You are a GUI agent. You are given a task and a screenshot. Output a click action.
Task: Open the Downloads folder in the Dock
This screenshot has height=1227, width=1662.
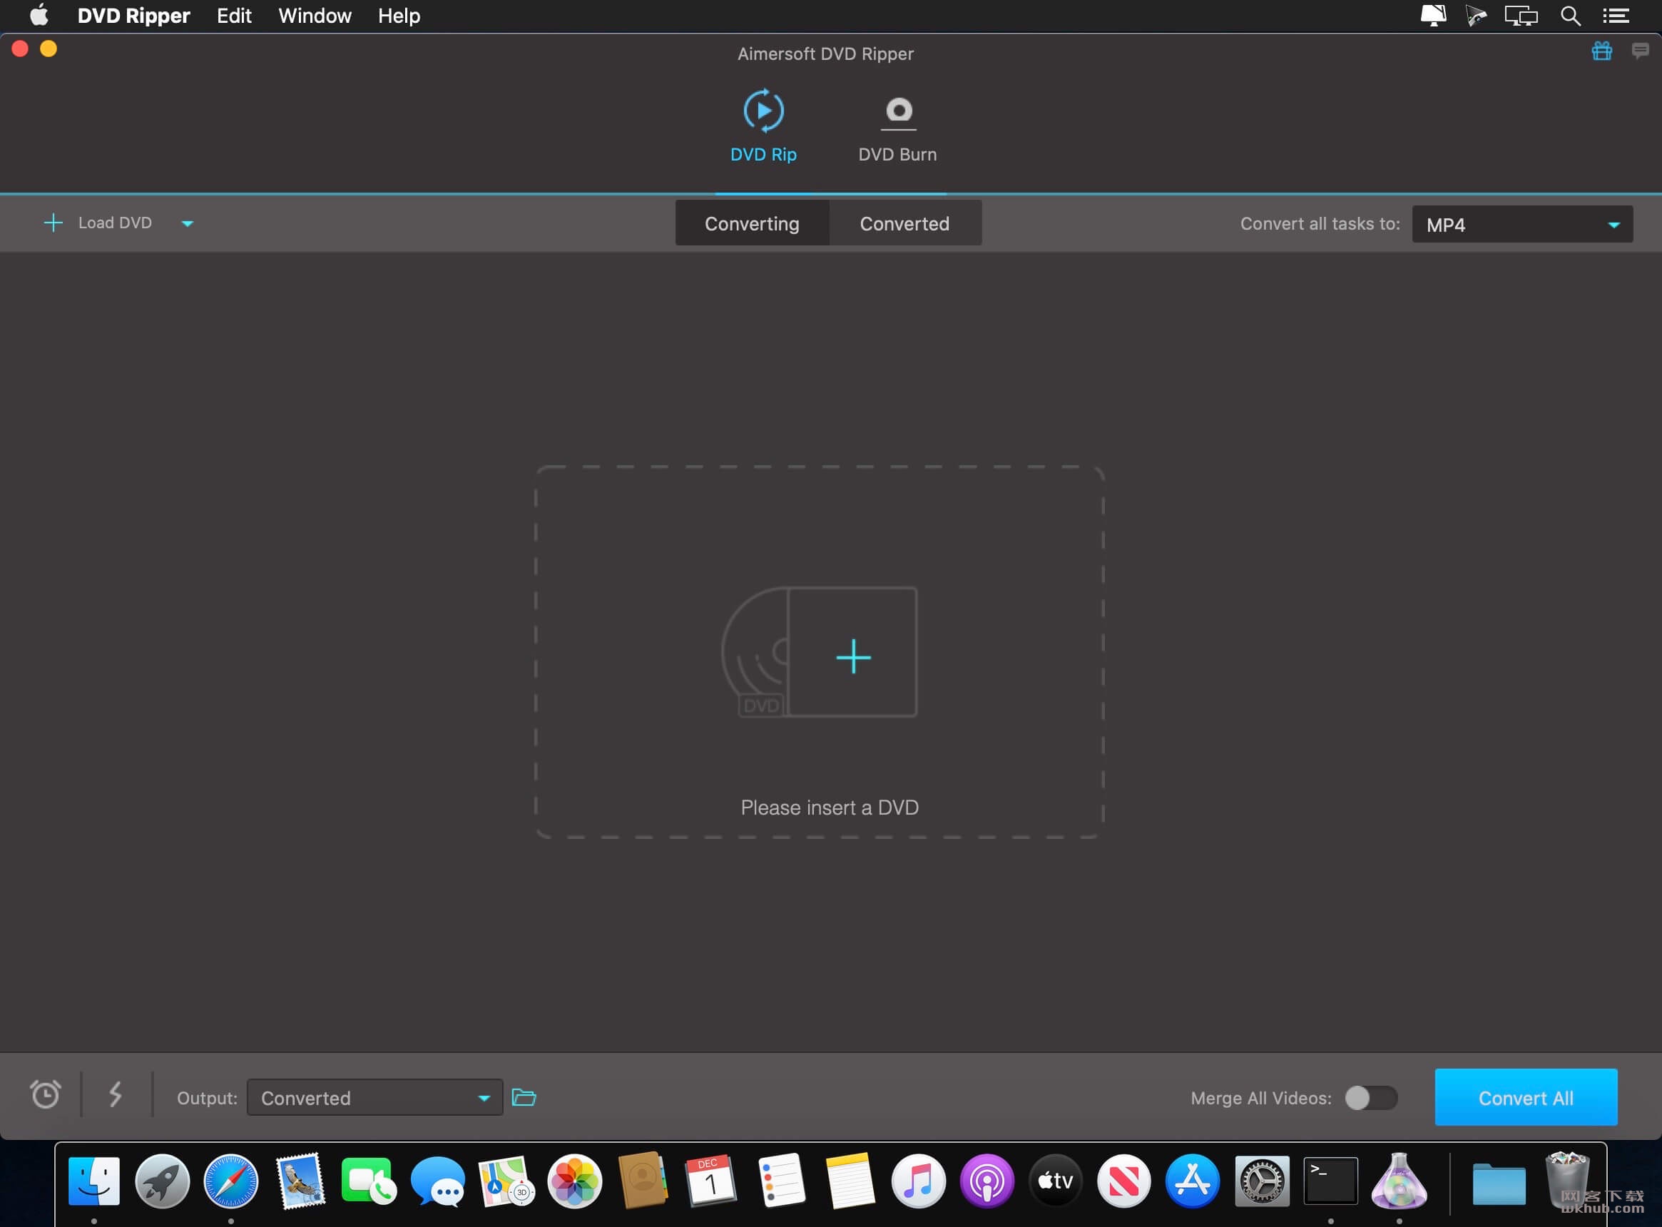pos(1499,1184)
